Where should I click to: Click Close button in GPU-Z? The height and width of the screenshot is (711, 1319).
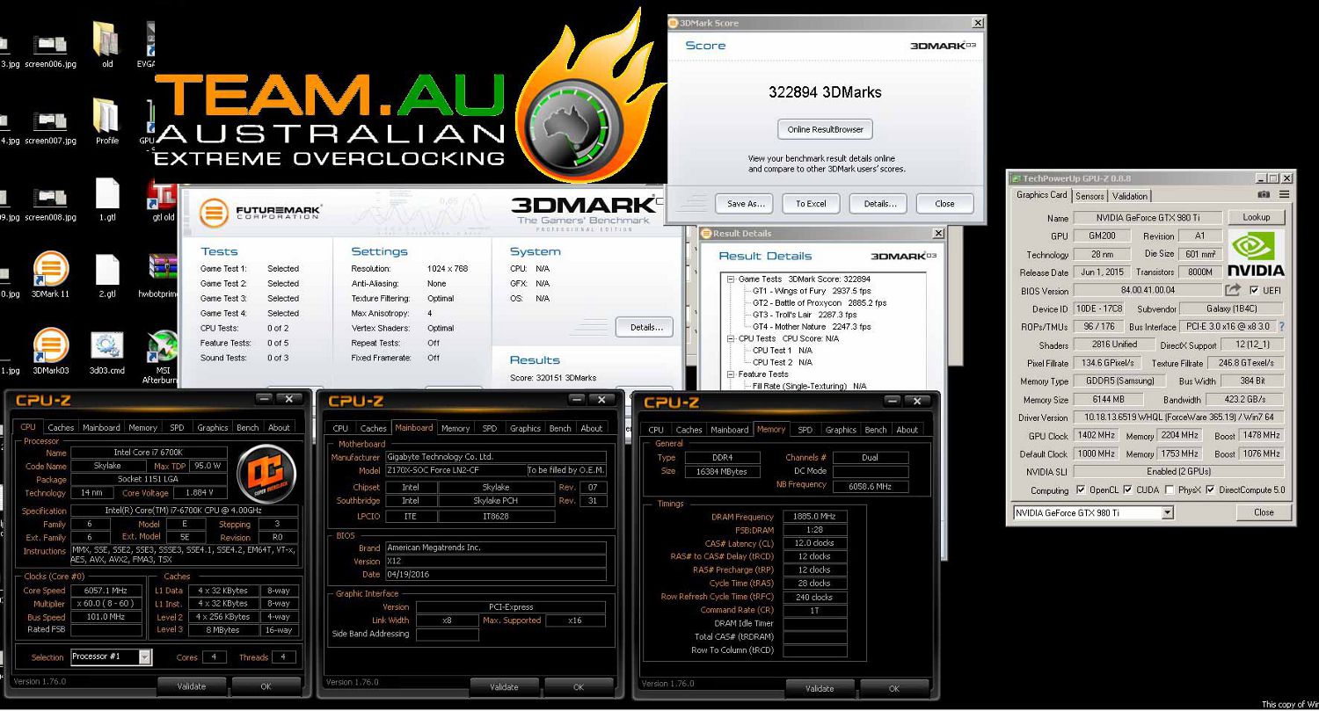1264,512
